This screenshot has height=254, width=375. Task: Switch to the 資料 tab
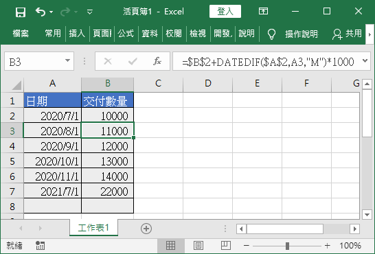click(150, 34)
